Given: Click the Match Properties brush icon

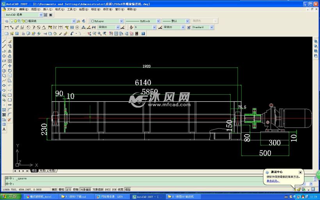Looking at the screenshot, I should tap(60, 34).
